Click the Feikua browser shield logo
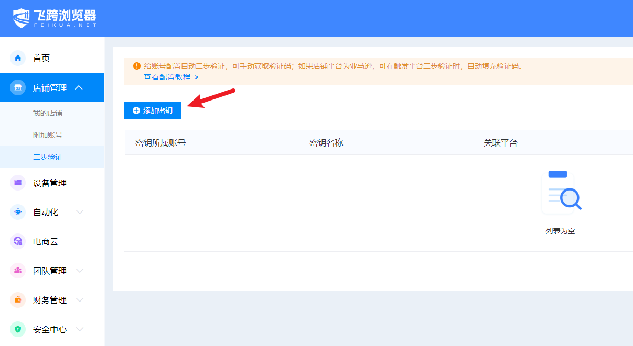 (22, 18)
